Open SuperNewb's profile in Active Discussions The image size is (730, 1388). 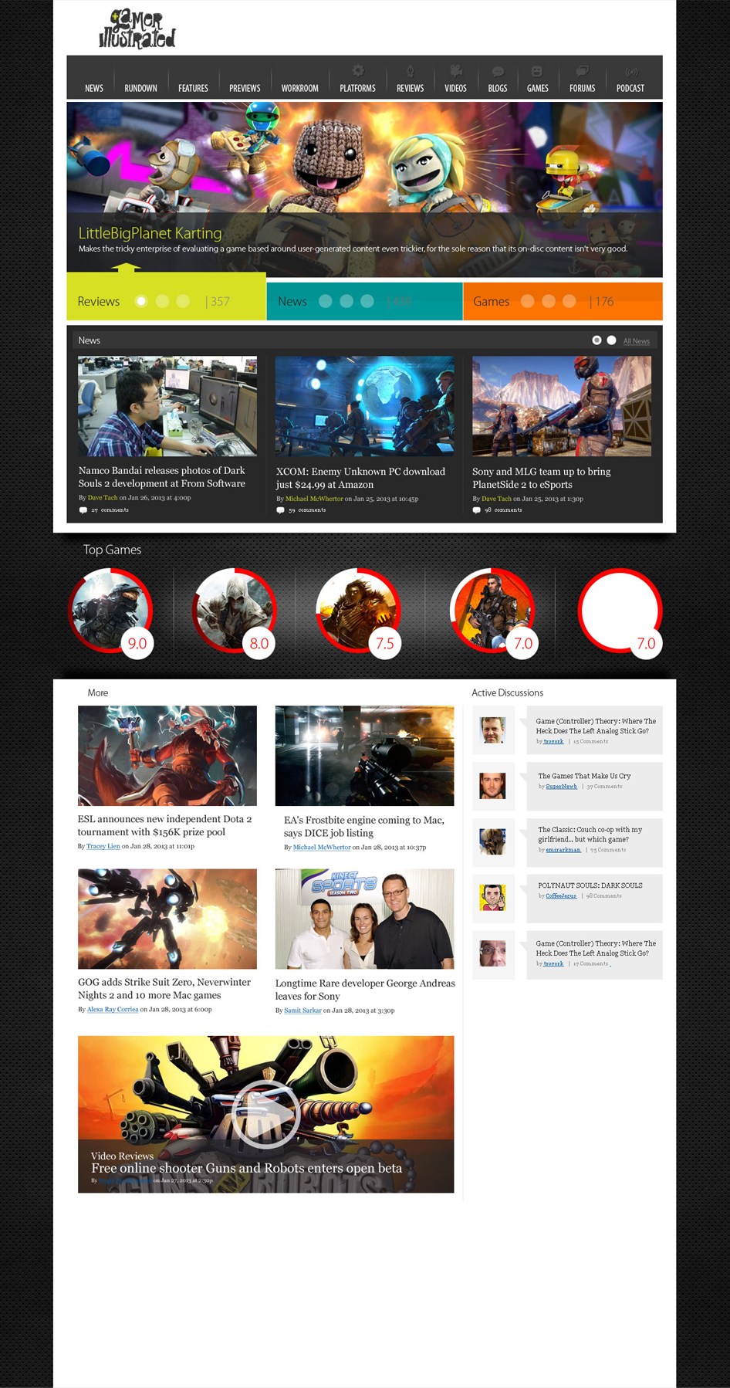(x=561, y=787)
